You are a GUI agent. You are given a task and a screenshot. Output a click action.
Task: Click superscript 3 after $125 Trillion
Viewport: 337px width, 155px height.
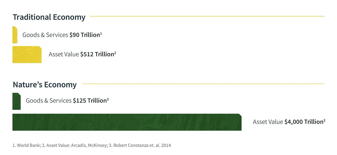point(108,99)
